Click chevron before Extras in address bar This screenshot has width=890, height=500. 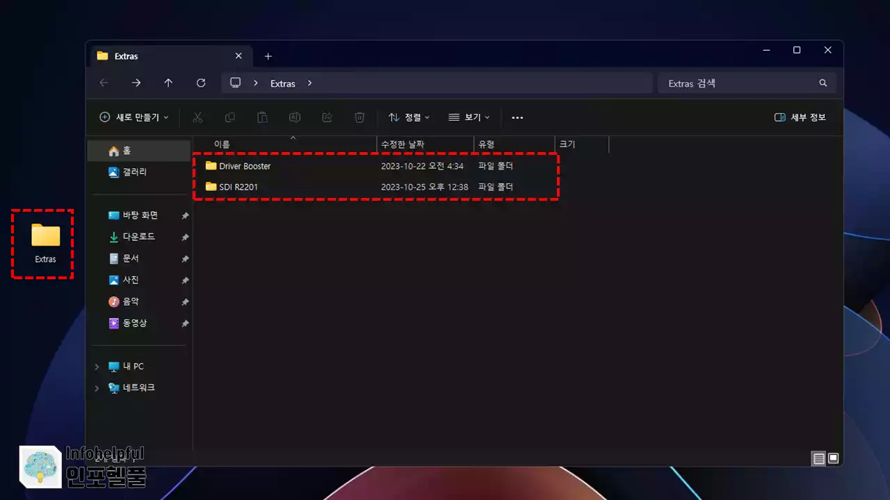point(256,83)
